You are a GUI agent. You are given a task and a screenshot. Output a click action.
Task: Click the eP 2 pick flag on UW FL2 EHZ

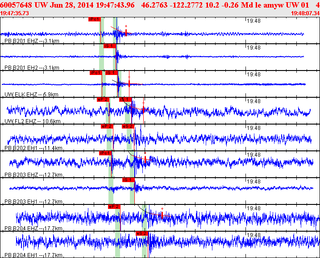(x=103, y=100)
